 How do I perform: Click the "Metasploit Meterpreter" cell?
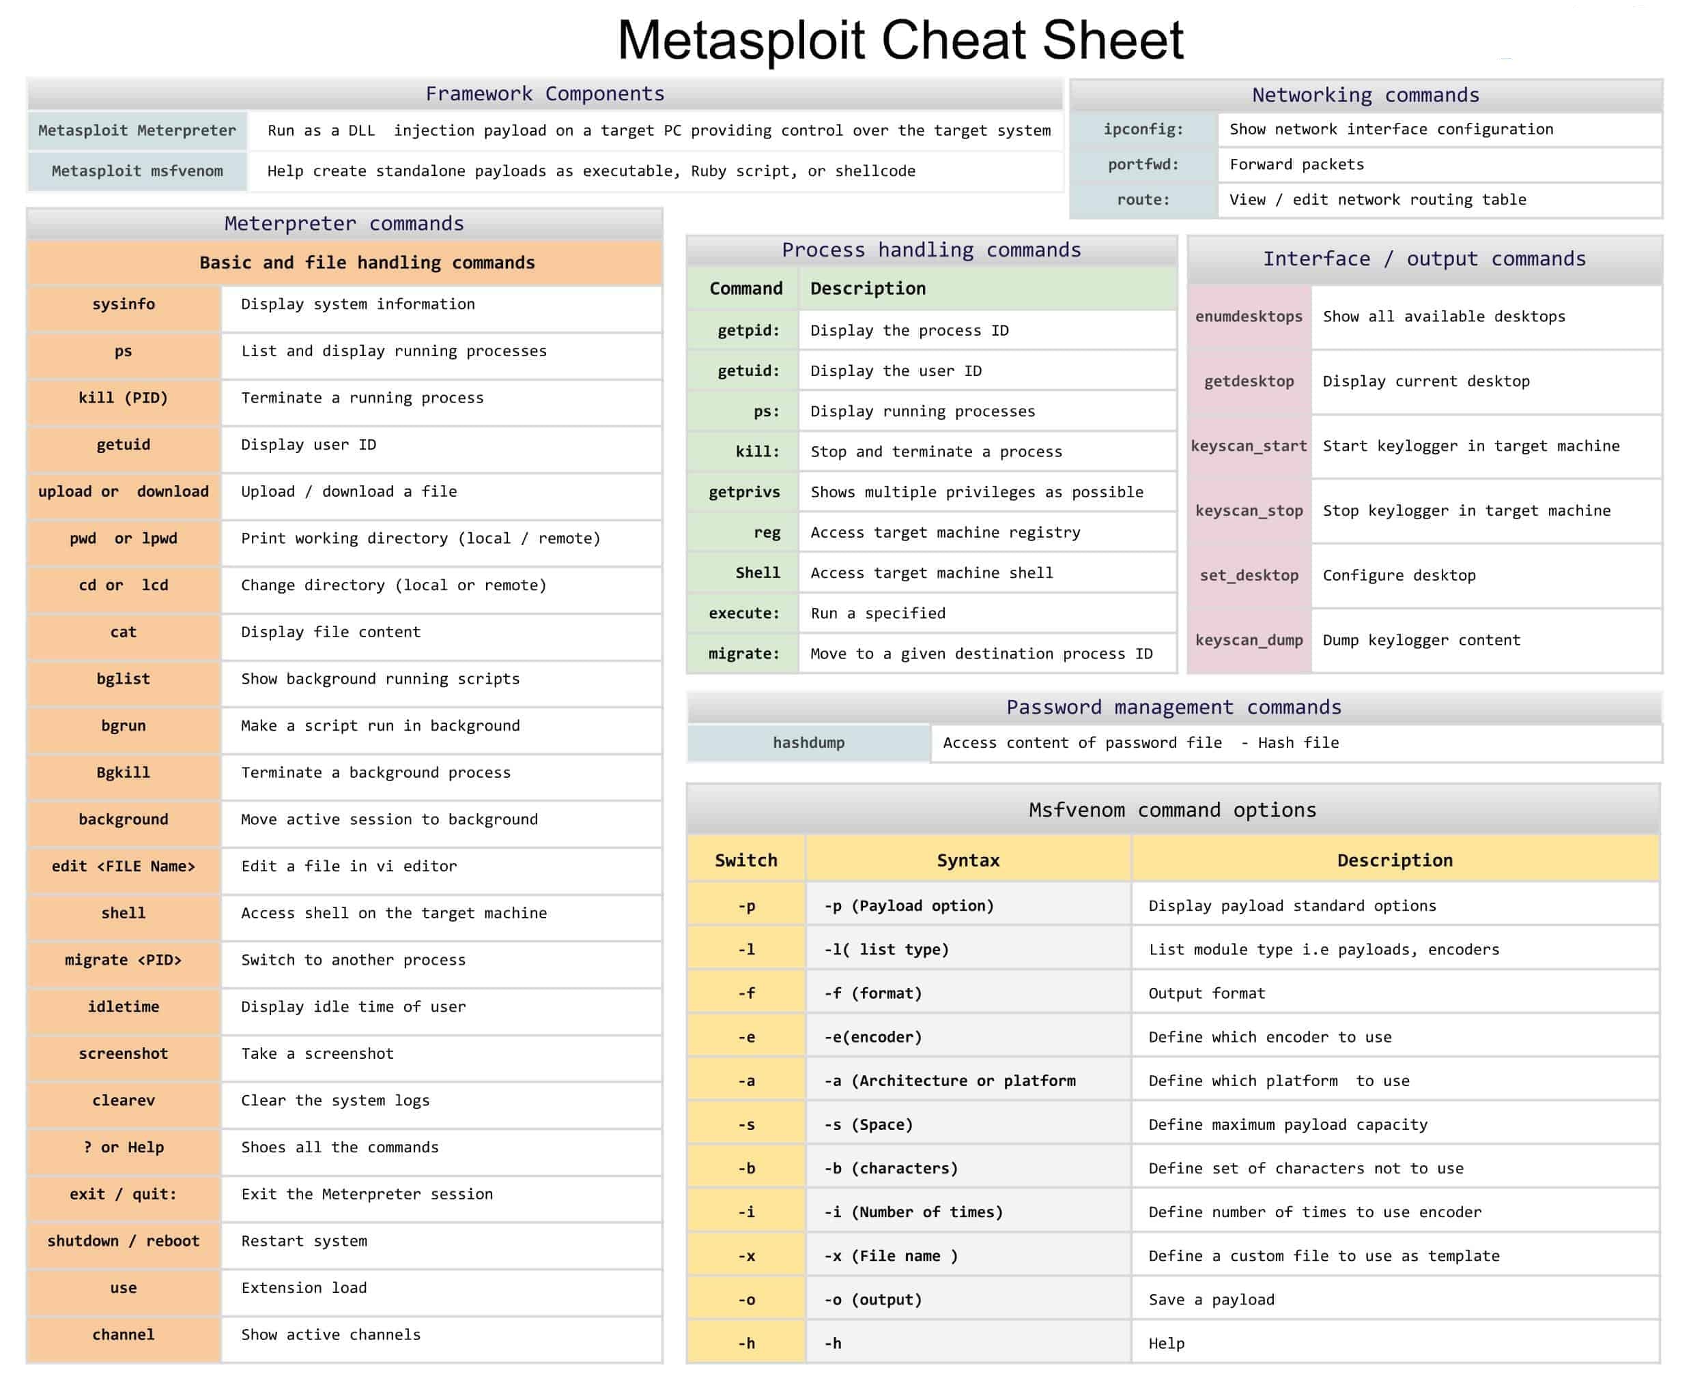tap(137, 130)
